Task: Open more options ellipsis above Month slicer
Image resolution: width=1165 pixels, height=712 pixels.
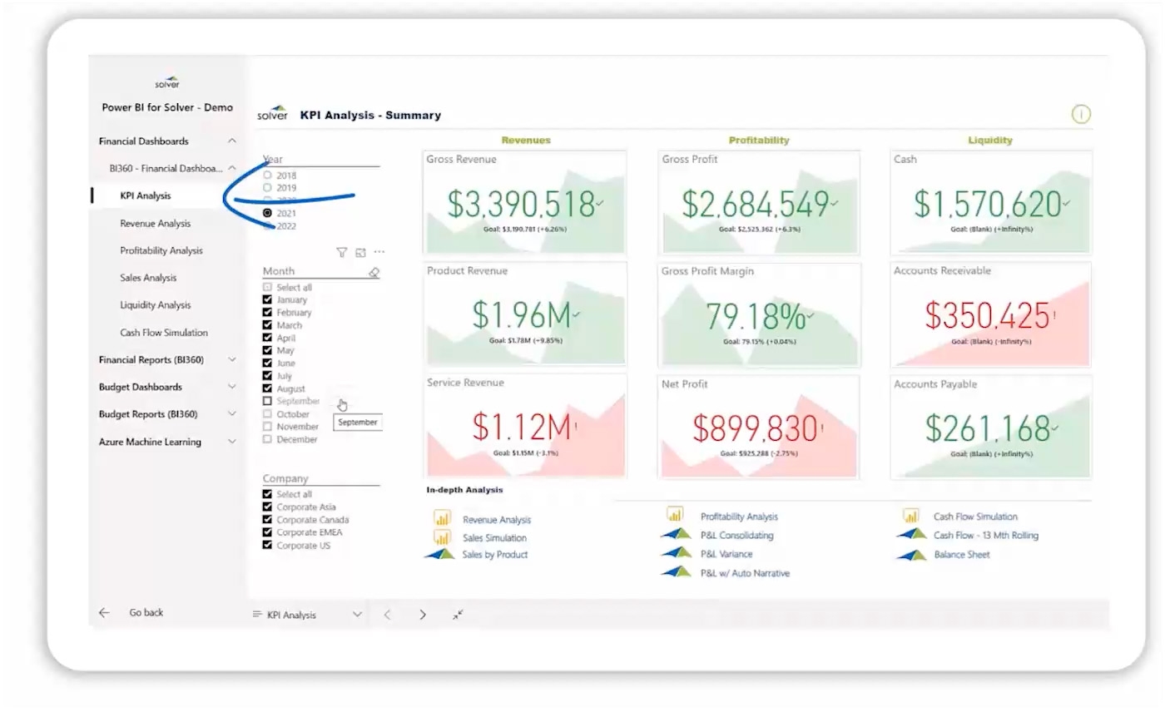Action: [x=379, y=252]
